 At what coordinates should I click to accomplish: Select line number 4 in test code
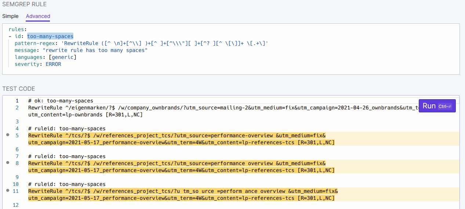(17, 128)
